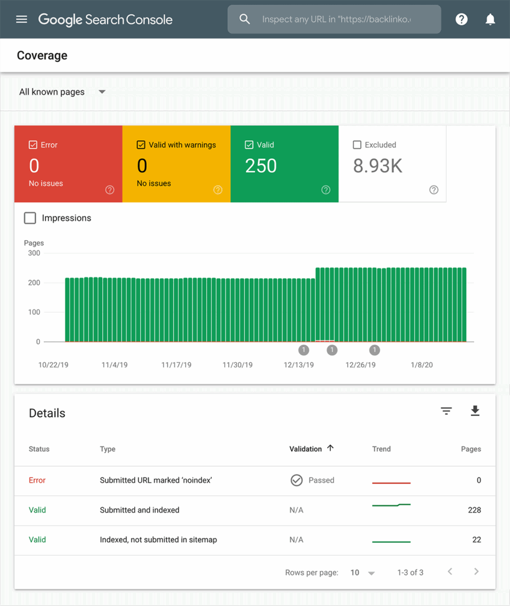View notifications via the bell icon
The image size is (510, 606).
pyautogui.click(x=490, y=19)
